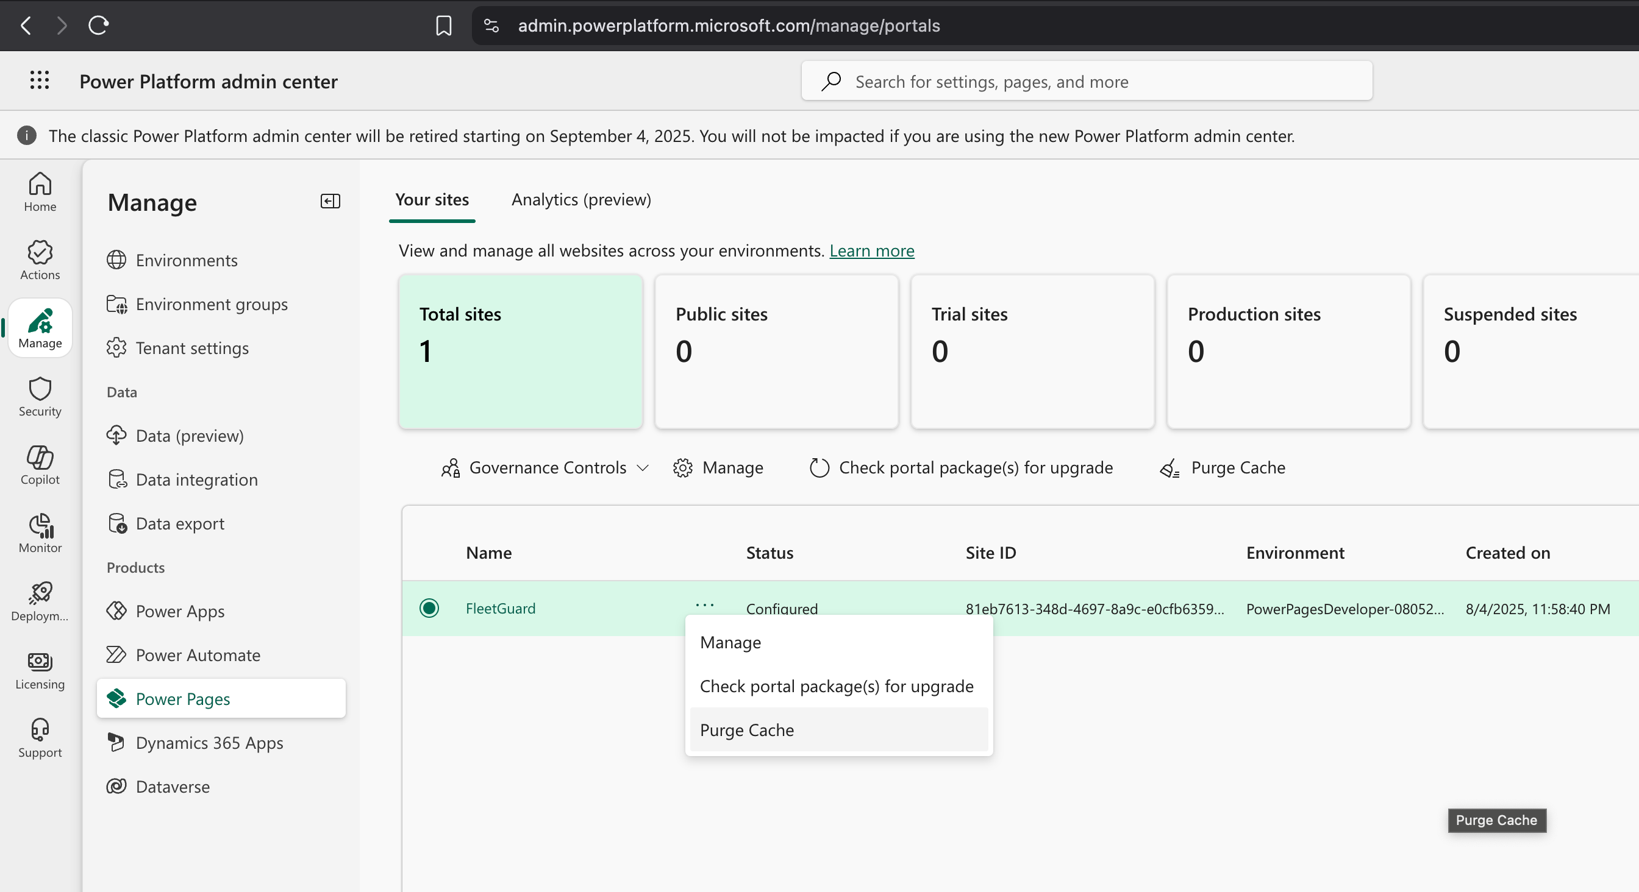Open Home in left rail
1639x892 pixels.
click(40, 192)
